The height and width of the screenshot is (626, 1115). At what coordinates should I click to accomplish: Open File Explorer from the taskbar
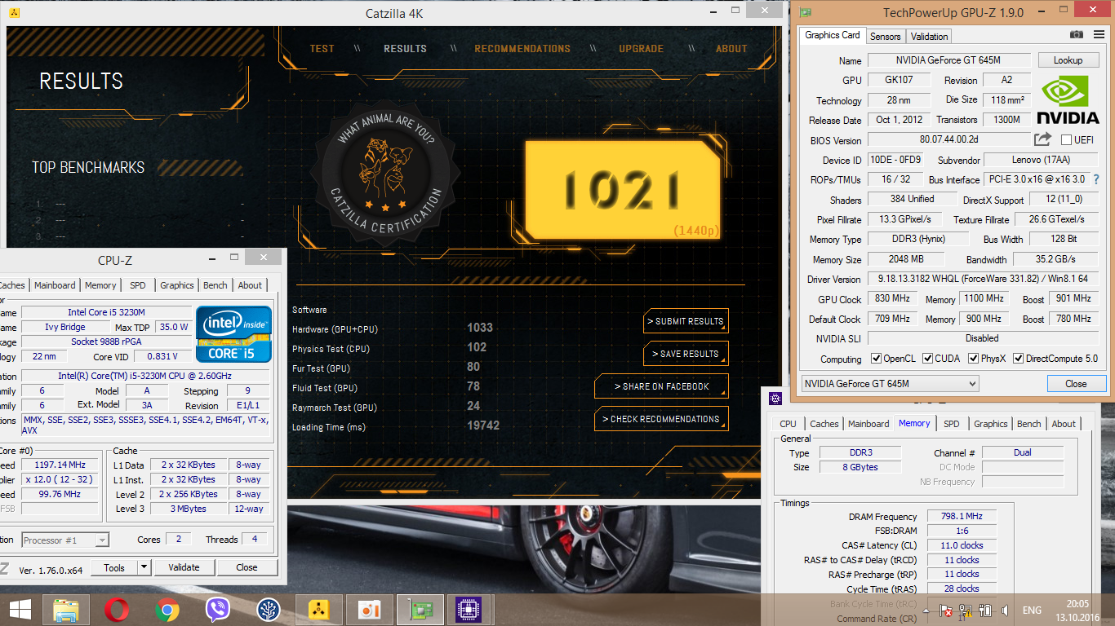[66, 610]
